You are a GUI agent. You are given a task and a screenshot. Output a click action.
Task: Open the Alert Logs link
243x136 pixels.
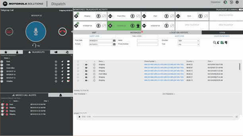[94, 36]
